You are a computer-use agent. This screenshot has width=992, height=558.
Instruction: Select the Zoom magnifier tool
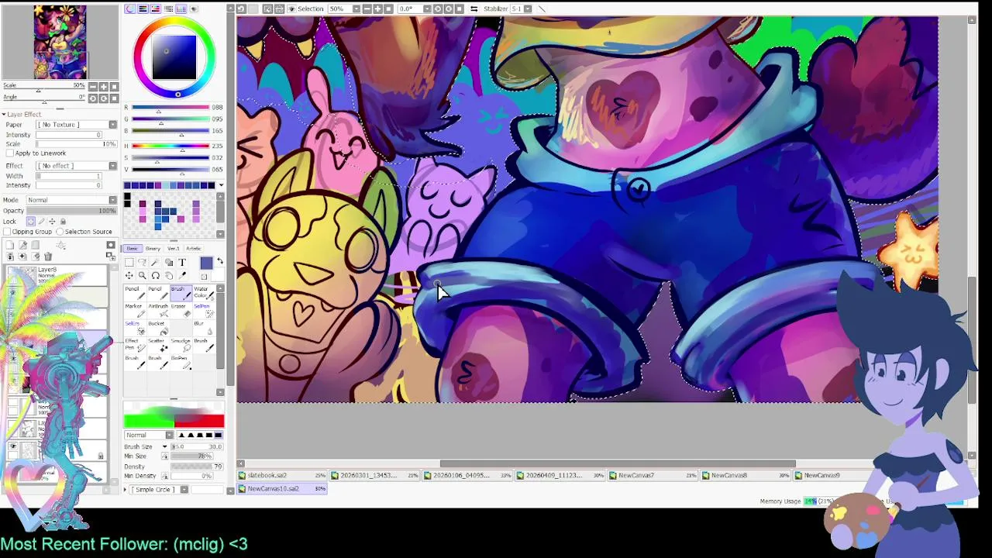[142, 275]
